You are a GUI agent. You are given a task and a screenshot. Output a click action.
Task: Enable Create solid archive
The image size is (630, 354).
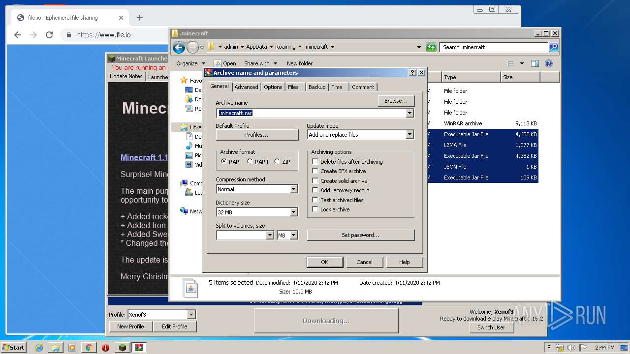click(315, 181)
